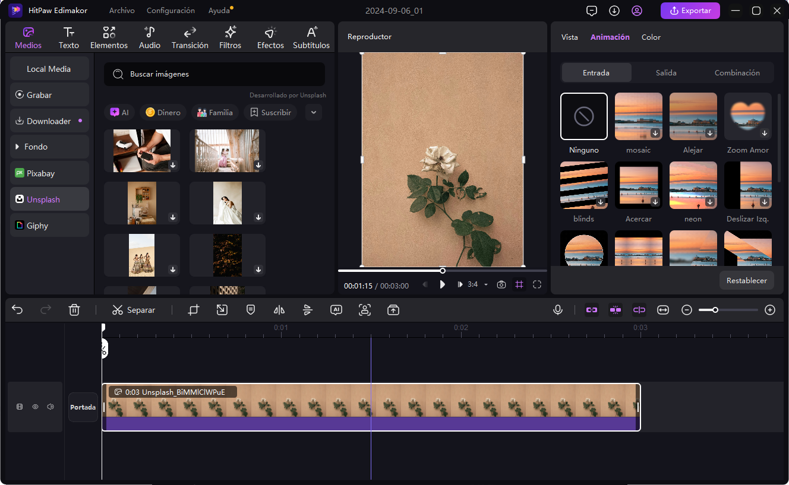This screenshot has height=485, width=789.
Task: Click the horizontal flip icon
Action: [x=279, y=309]
